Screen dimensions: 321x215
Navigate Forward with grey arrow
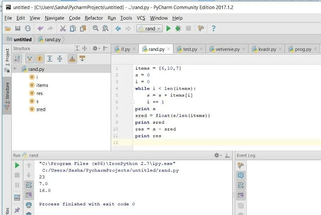[128, 28]
